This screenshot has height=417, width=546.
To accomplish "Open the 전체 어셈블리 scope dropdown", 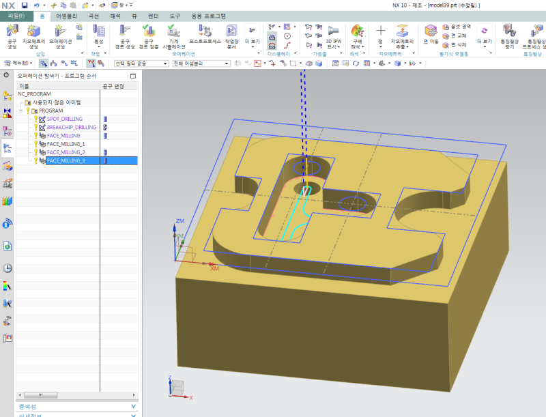I will (201, 63).
